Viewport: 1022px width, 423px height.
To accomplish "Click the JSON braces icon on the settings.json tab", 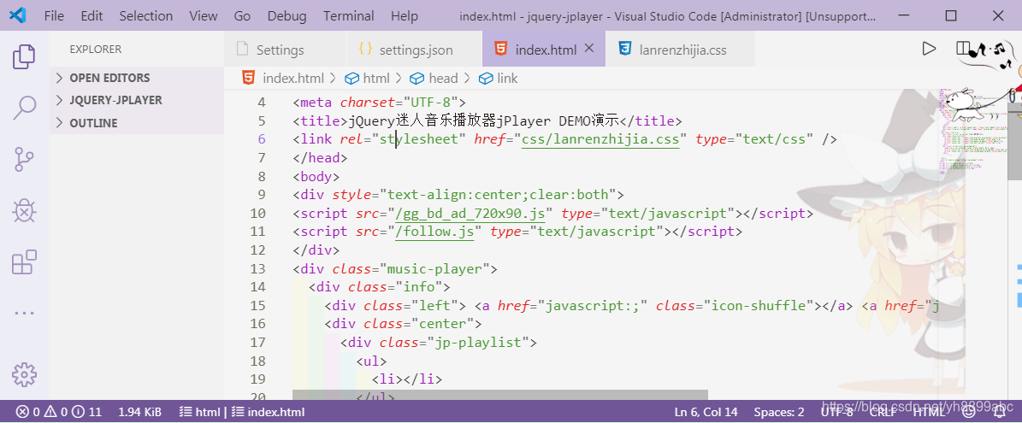I will point(366,50).
